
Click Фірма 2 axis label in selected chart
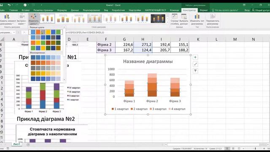[152, 101]
